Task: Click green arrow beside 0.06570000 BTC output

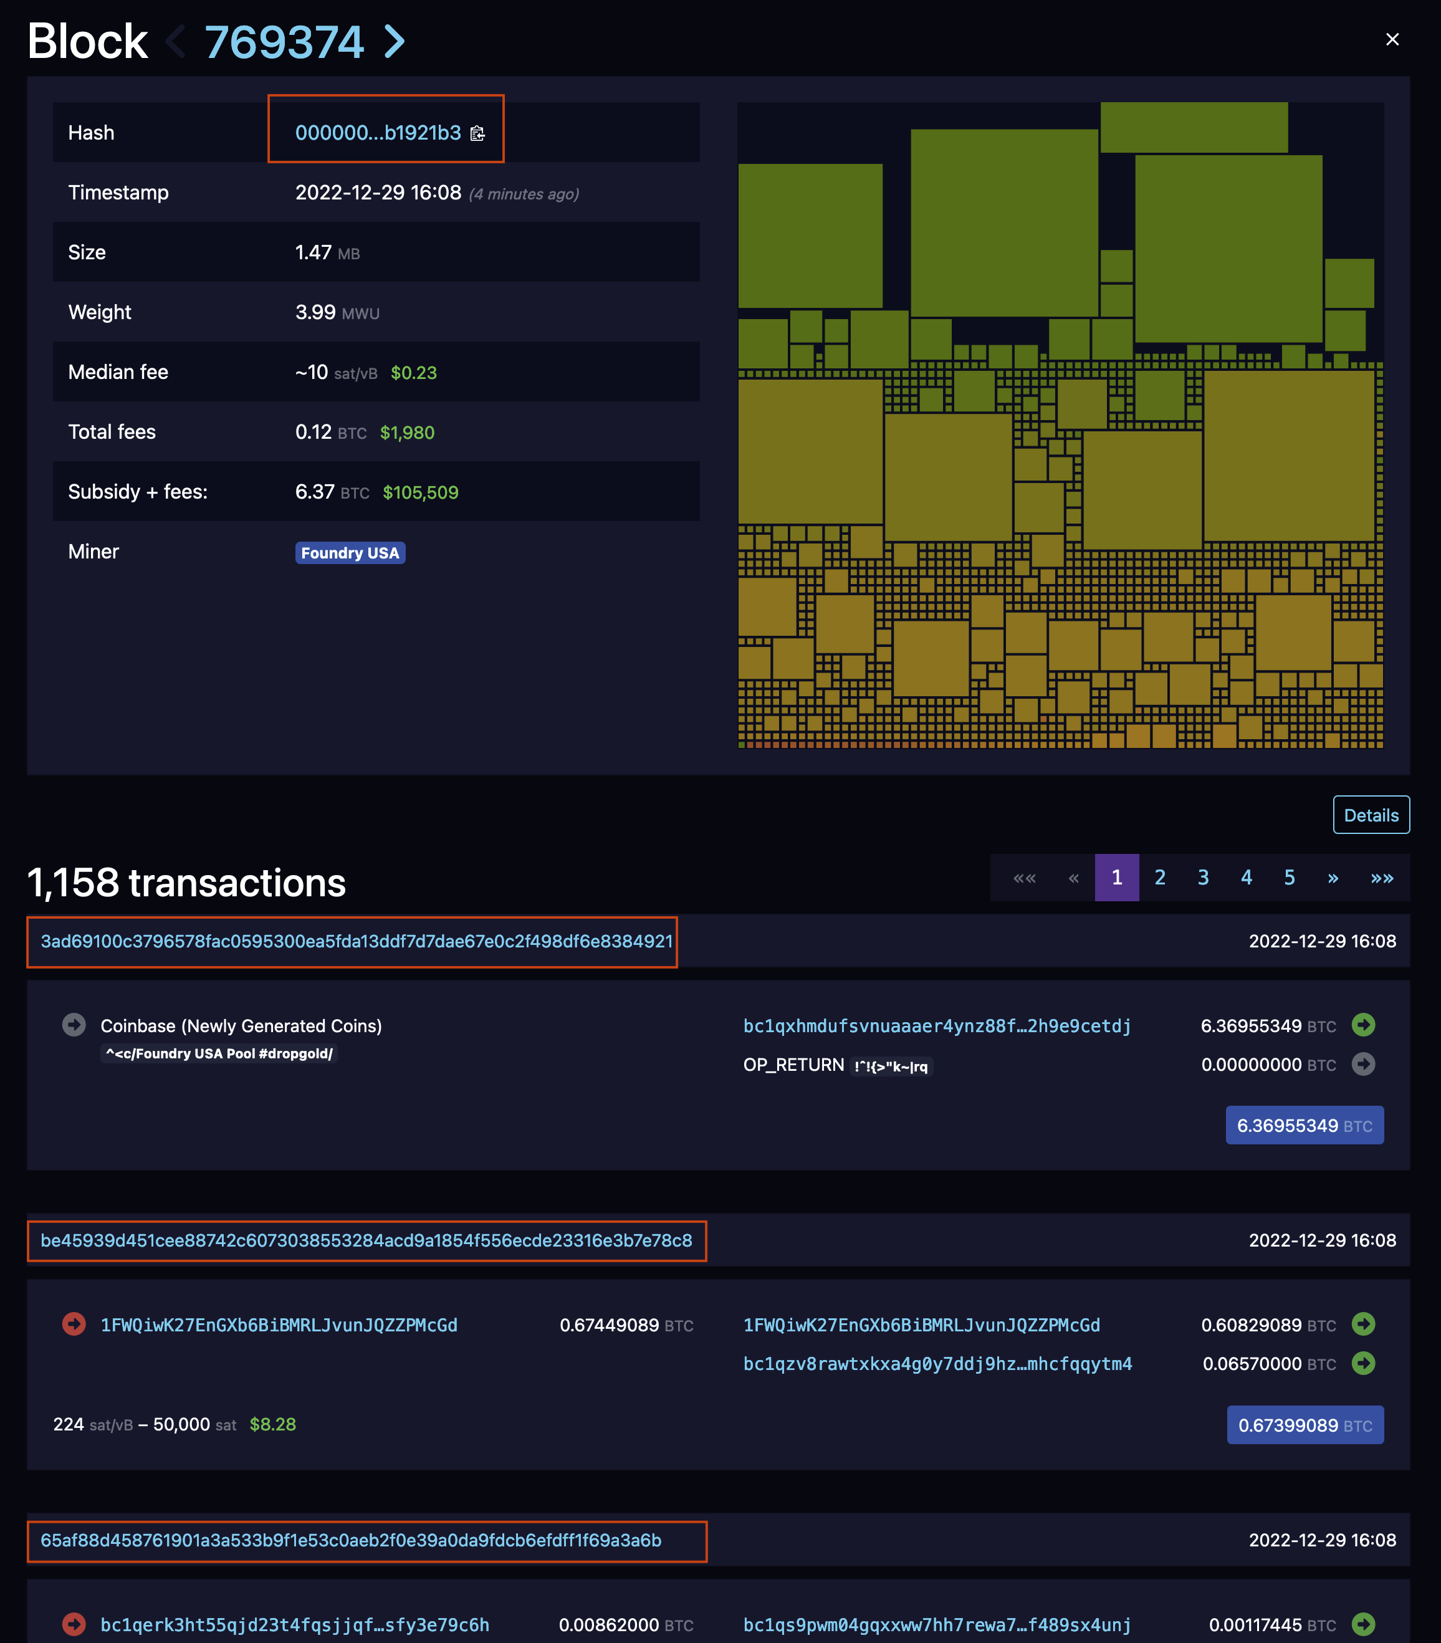Action: coord(1363,1363)
